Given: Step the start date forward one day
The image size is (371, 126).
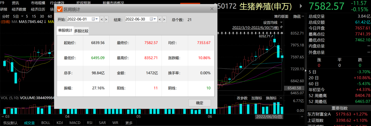Looking at the screenshot, I should (106, 19).
